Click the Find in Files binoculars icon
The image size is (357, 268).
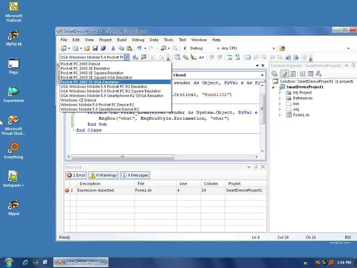[x=282, y=48]
